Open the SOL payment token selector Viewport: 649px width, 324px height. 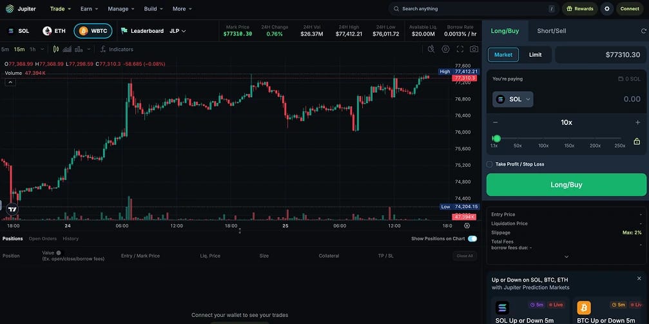pyautogui.click(x=513, y=99)
